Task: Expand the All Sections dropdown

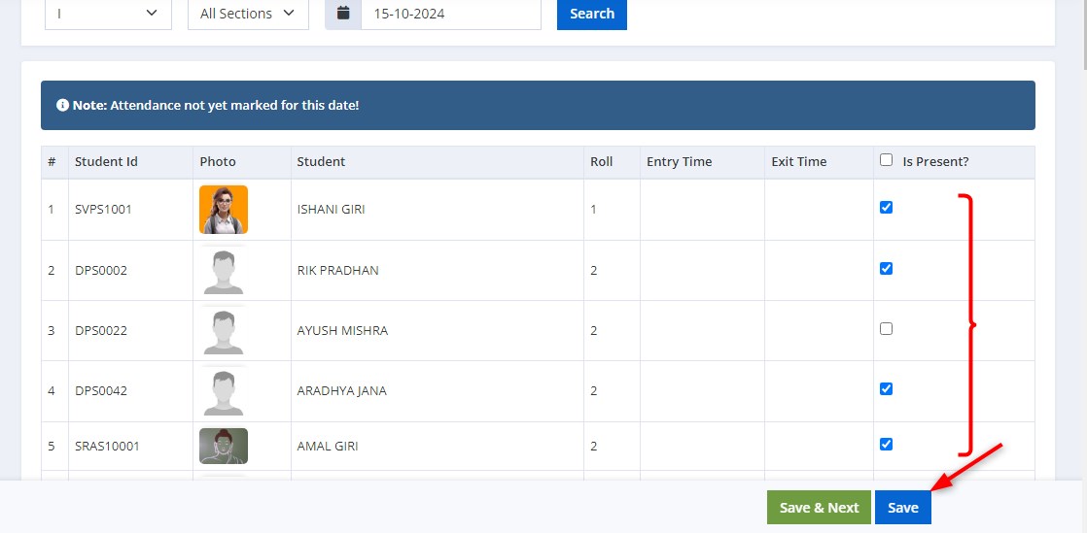Action: click(x=248, y=14)
